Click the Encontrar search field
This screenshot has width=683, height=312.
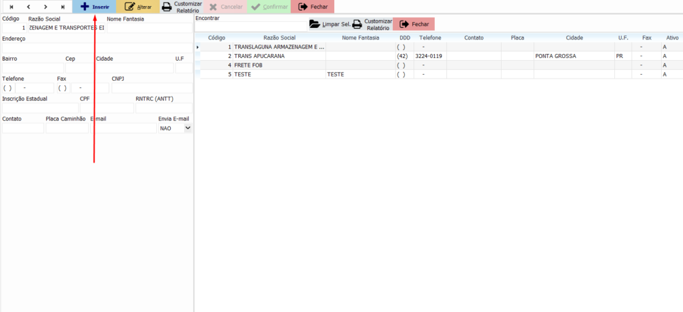tap(250, 27)
